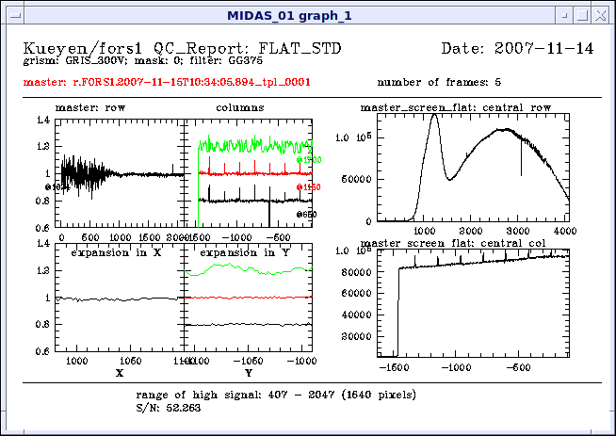
Task: Click the 'expansion in X' plot
Action: pos(119,298)
